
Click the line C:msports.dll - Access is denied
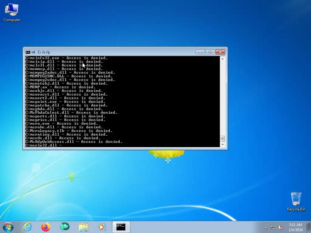[66, 116]
